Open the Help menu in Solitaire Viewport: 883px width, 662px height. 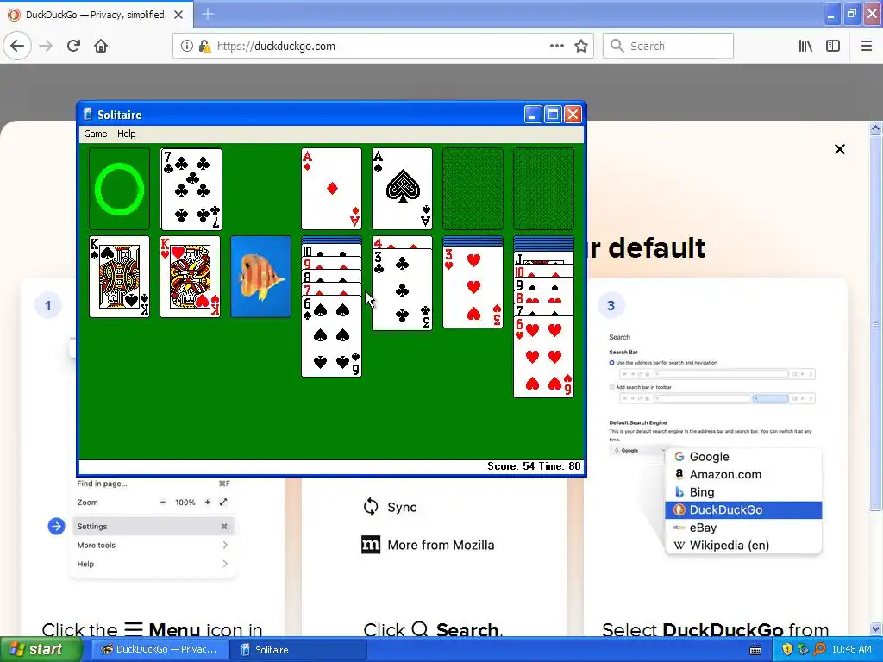click(126, 134)
